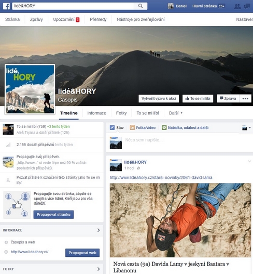
Task: Expand the INFORMACE section chevron
Action: (x=99, y=230)
